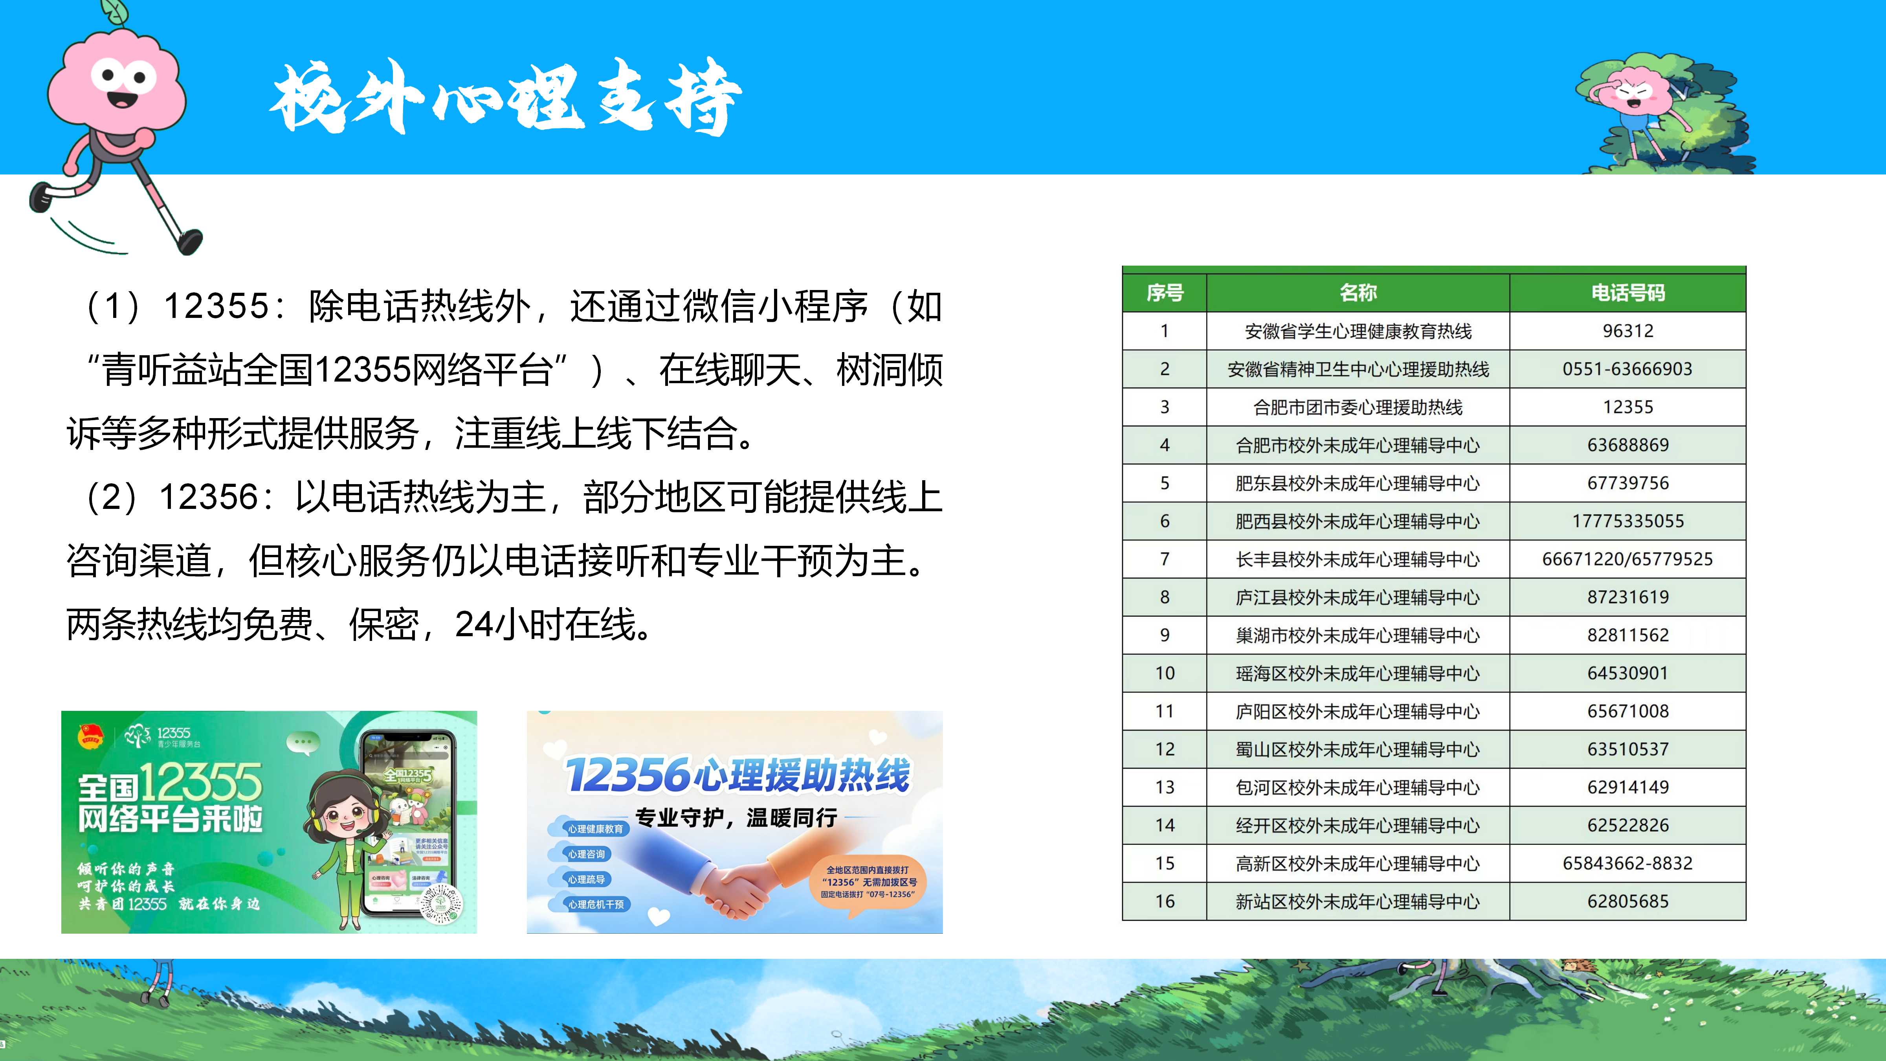Click the 心理危机干预 cloud label
The height and width of the screenshot is (1061, 1886).
tap(595, 904)
